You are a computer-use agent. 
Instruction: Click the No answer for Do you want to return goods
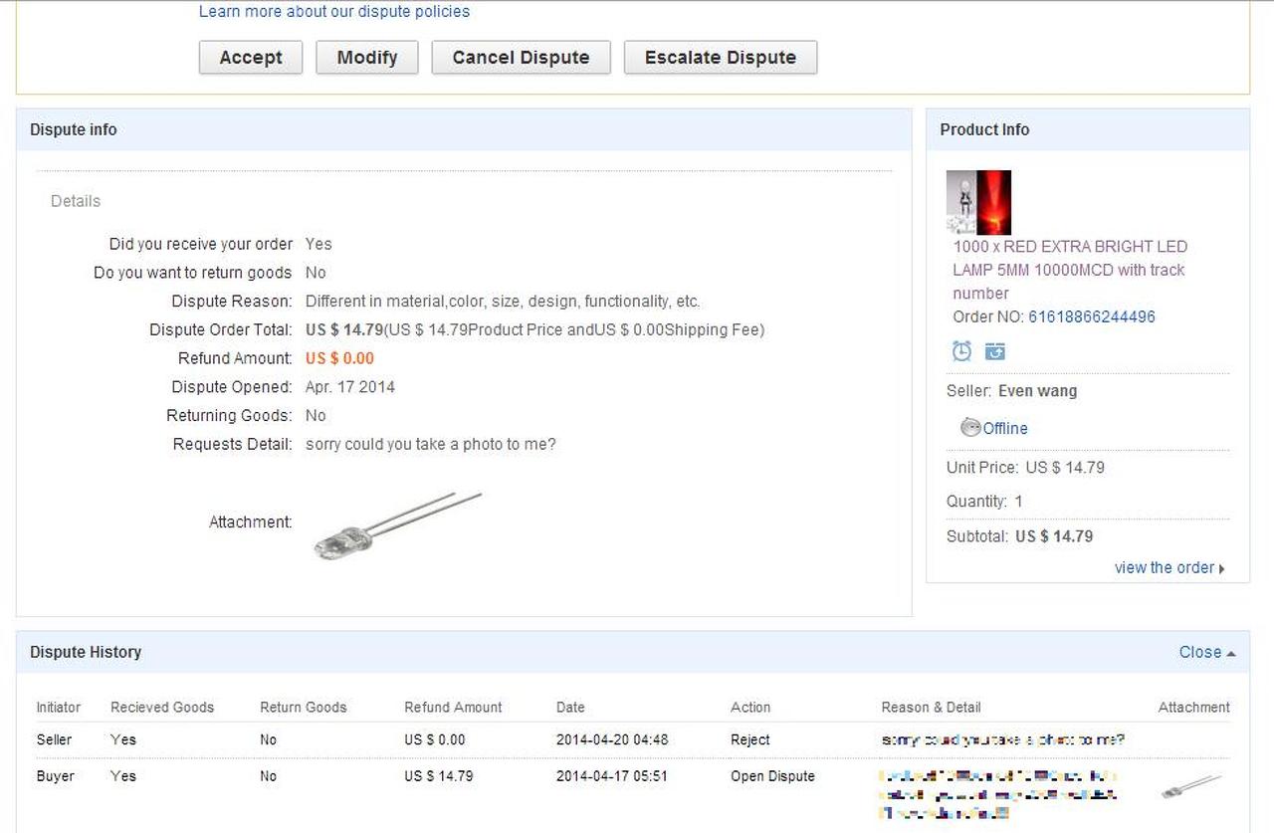(316, 273)
